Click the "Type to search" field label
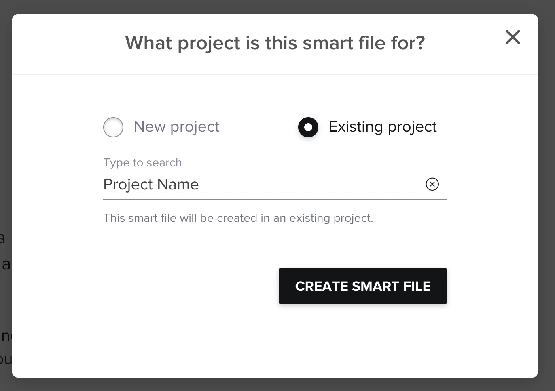 click(142, 162)
